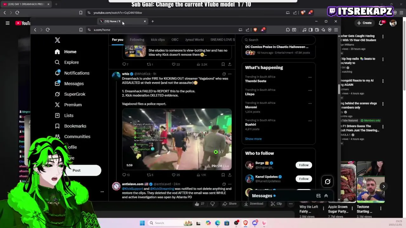Open Brave Shields icon in X window

point(255,30)
